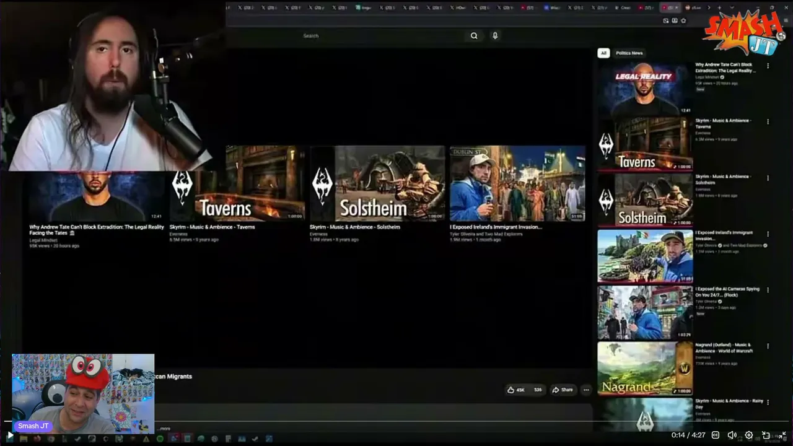Click end-screen title 'I Exposed Ireland's Immigrant Invasion'
This screenshot has width=793, height=446.
click(496, 227)
